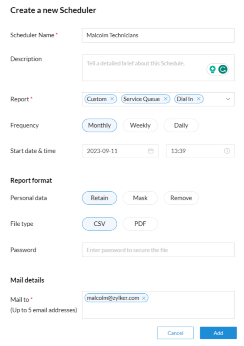Select Daily frequency option
This screenshot has height=346, width=244.
click(181, 125)
